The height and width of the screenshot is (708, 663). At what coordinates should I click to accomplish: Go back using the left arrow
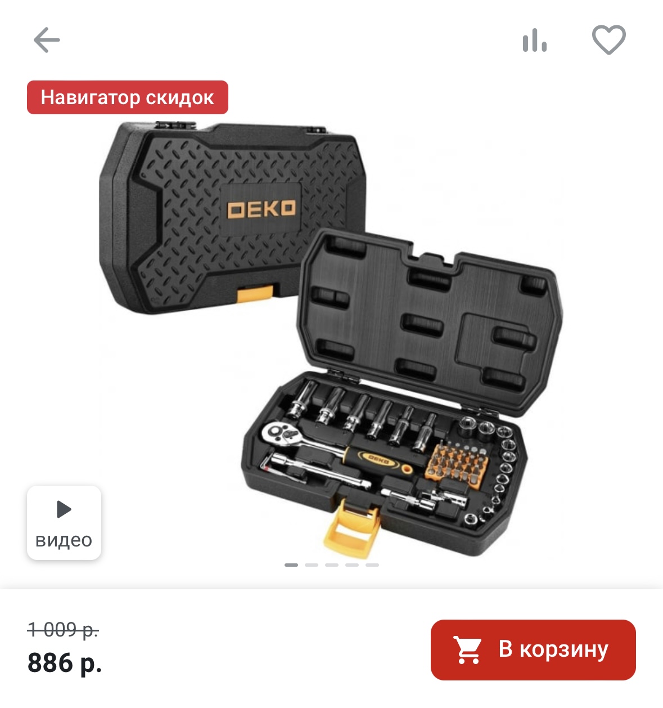click(x=47, y=40)
